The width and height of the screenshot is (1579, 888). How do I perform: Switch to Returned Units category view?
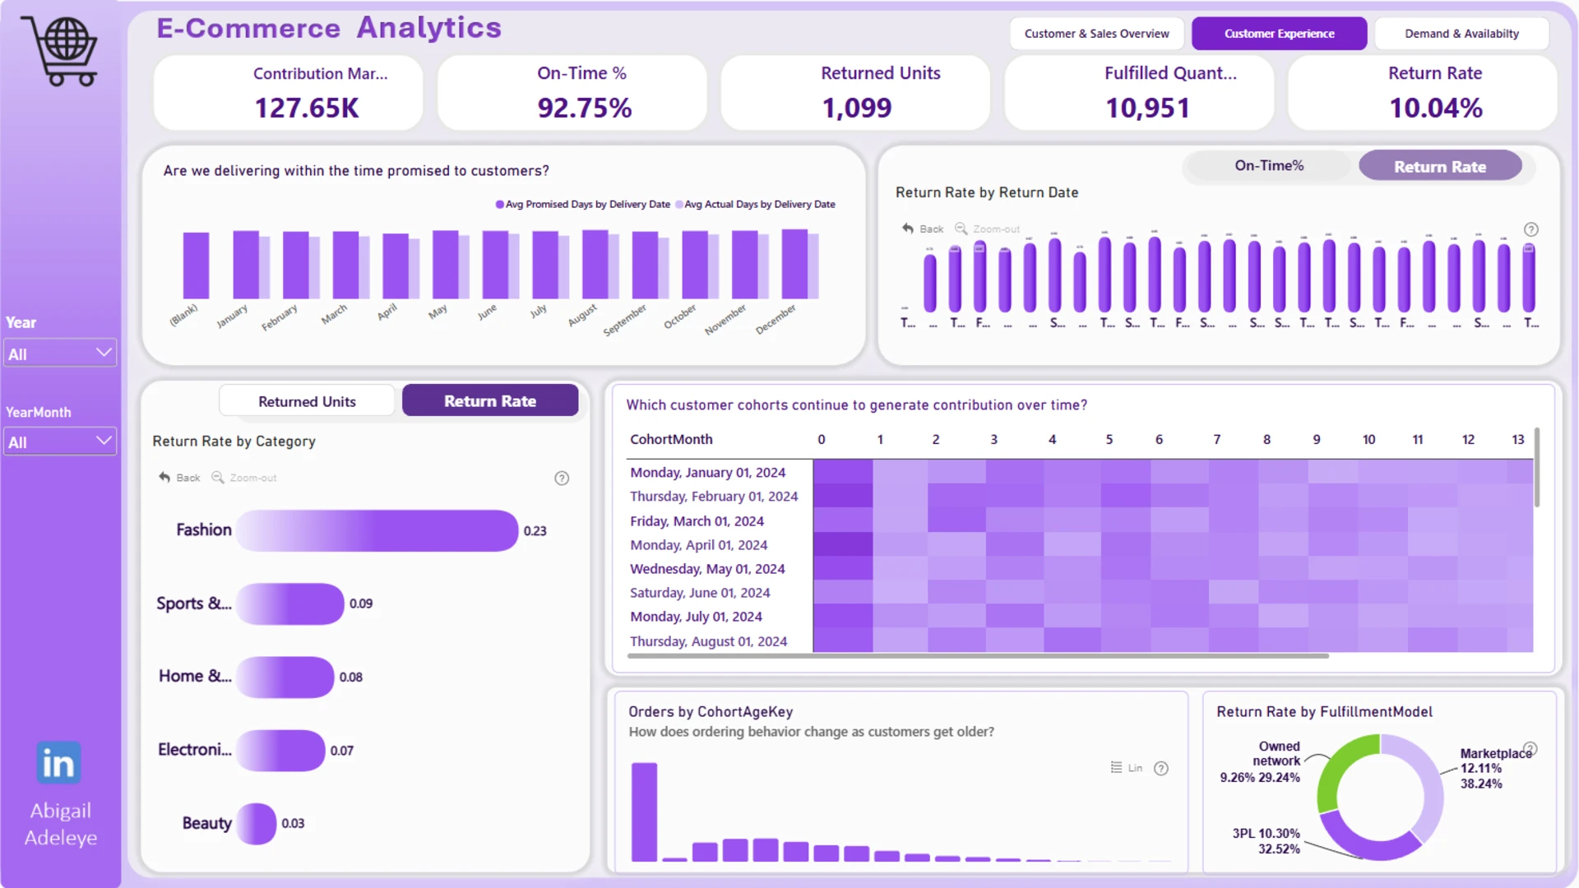point(307,401)
